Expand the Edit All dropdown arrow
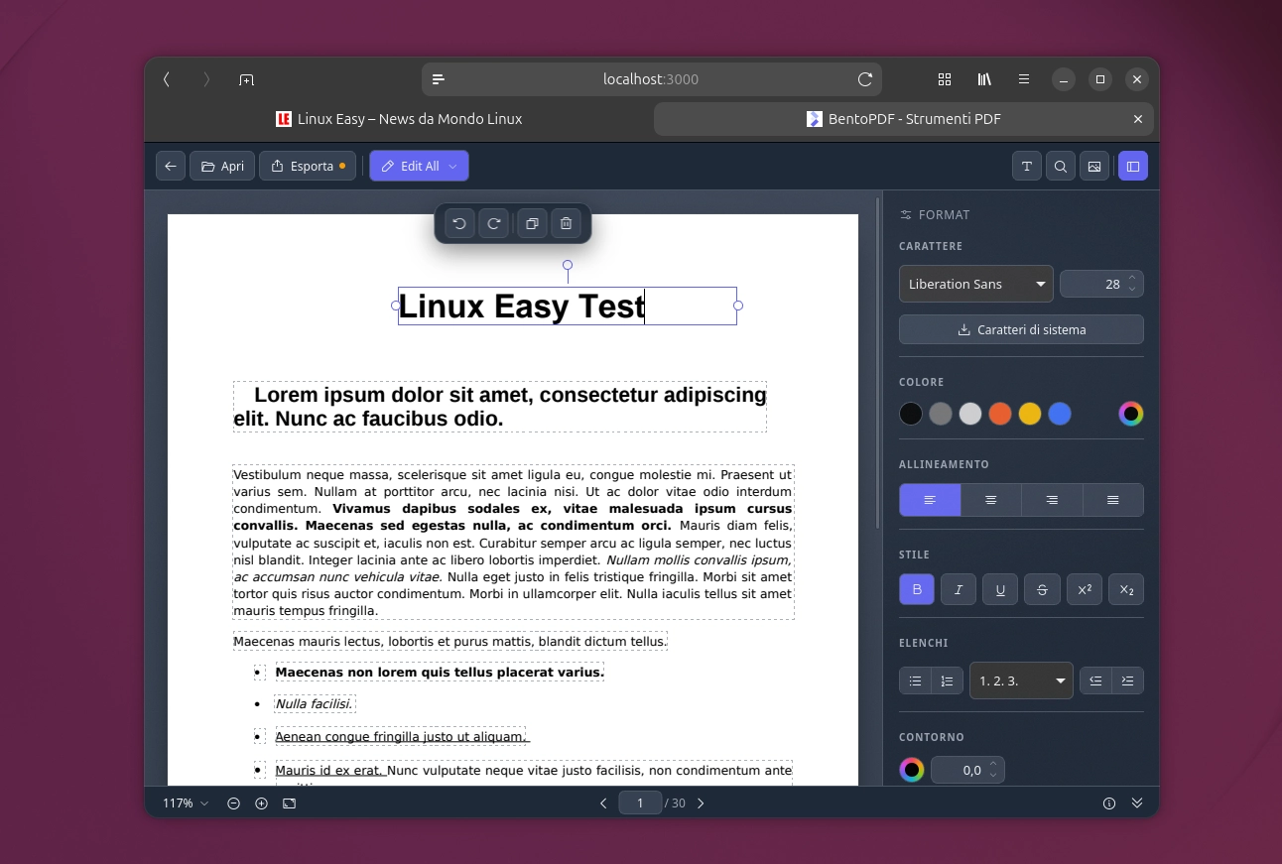The width and height of the screenshot is (1282, 864). pos(453,166)
